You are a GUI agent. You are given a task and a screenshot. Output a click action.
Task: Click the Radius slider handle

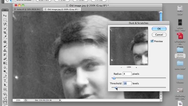(x=114, y=78)
